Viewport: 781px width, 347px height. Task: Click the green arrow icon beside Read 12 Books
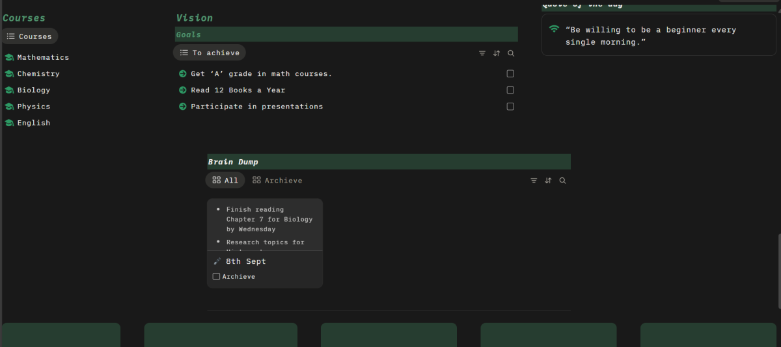coord(182,90)
